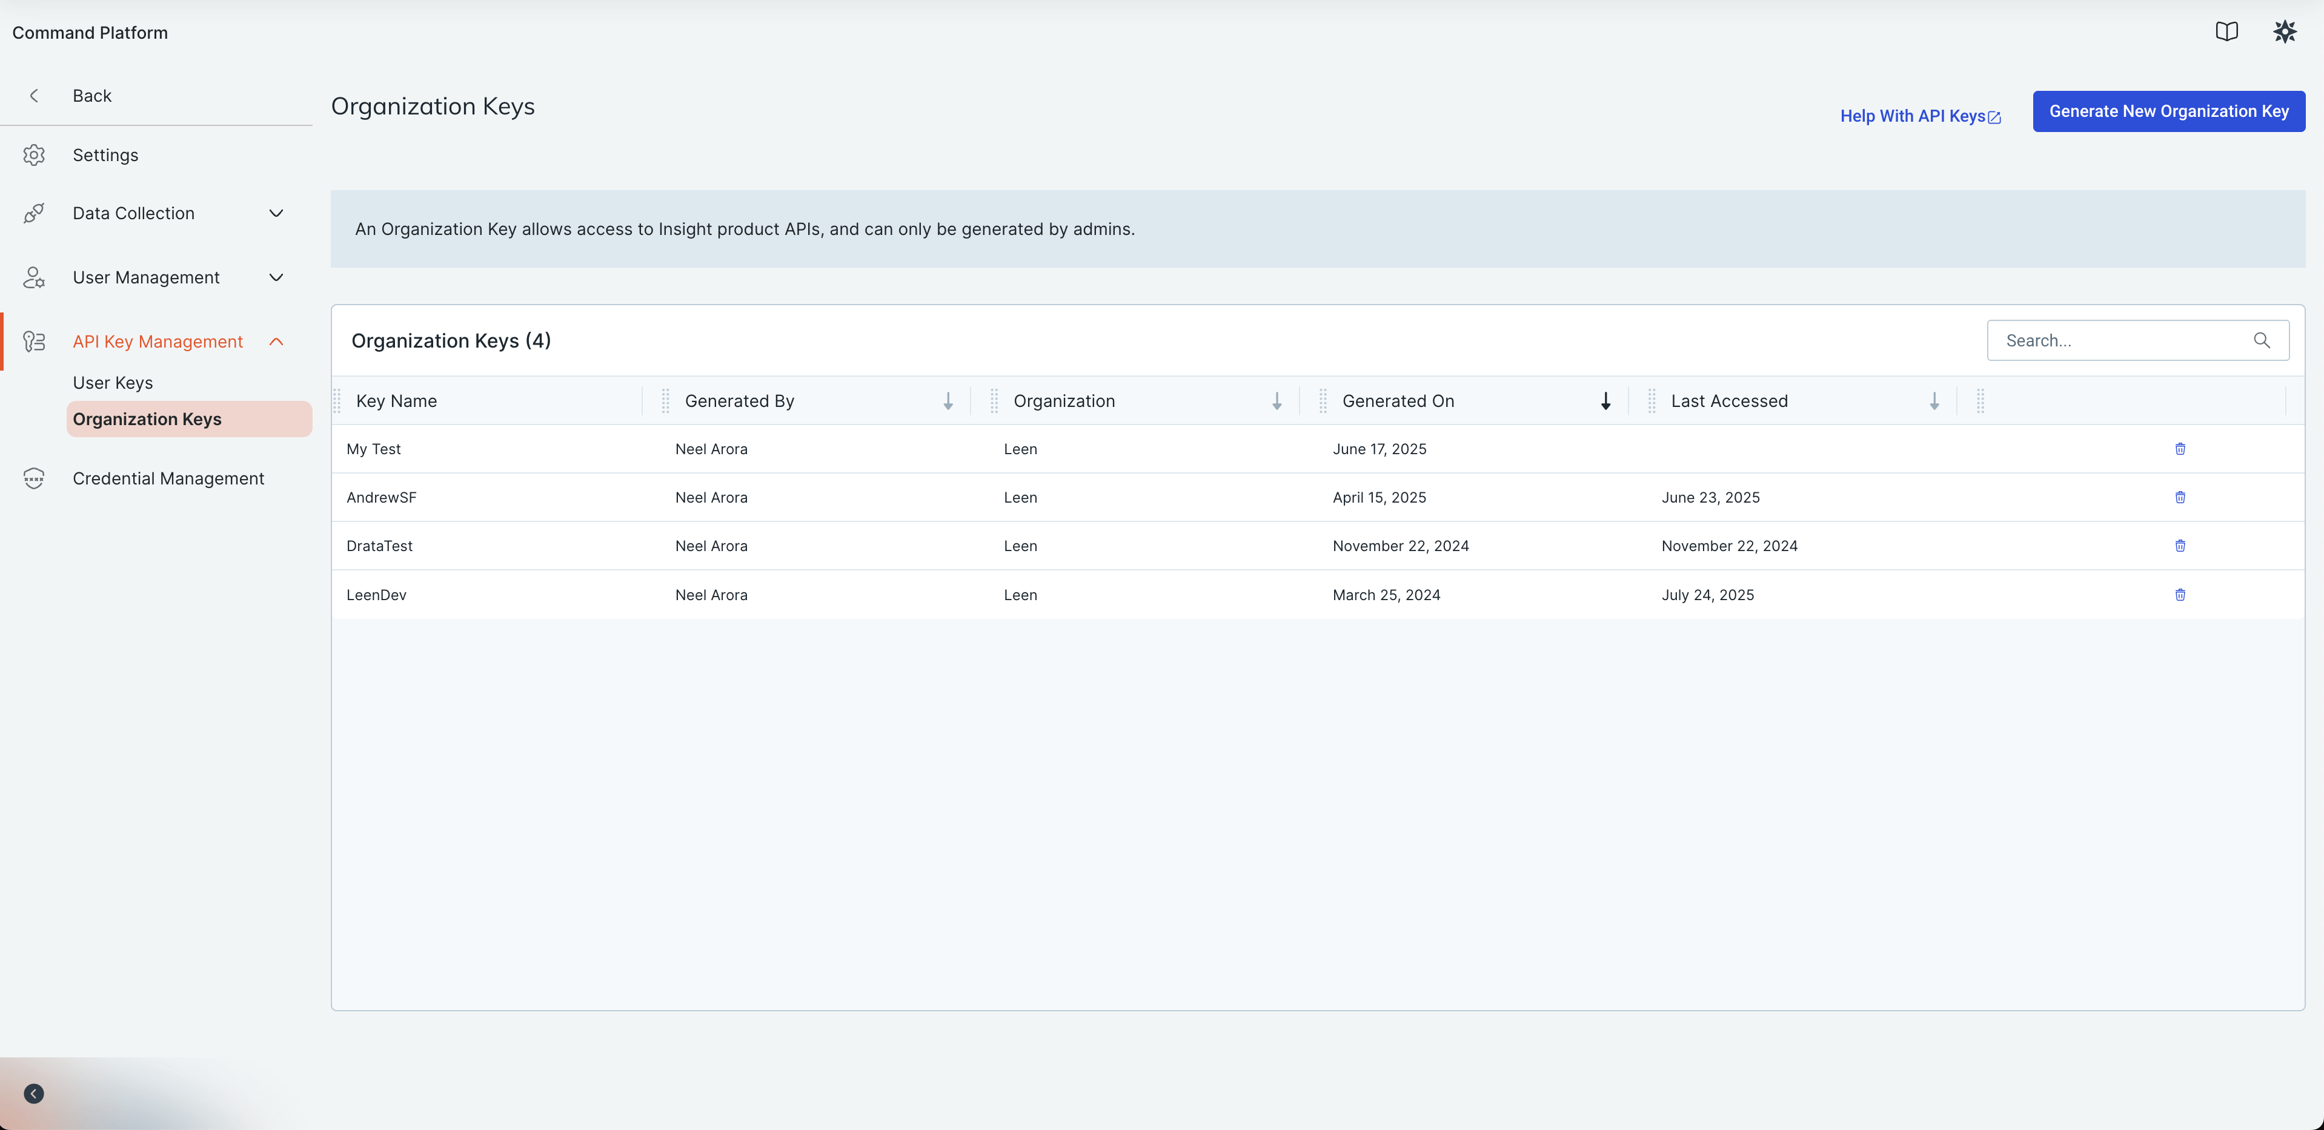The width and height of the screenshot is (2324, 1130).
Task: Expand the Data Collection menu
Action: coord(276,214)
